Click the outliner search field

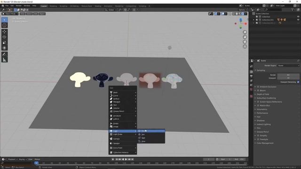pos(274,9)
